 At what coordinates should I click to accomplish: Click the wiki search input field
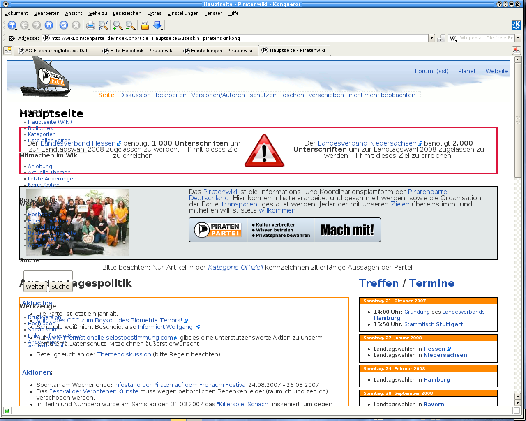click(48, 275)
